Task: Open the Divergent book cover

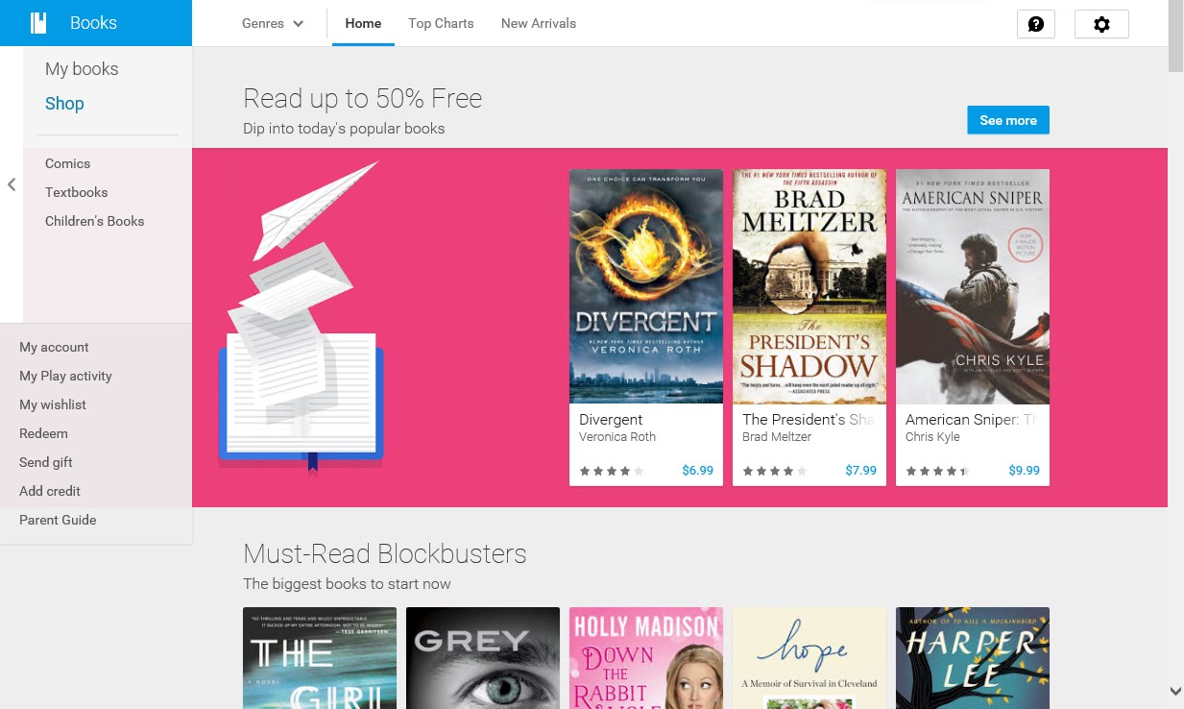Action: pos(646,286)
